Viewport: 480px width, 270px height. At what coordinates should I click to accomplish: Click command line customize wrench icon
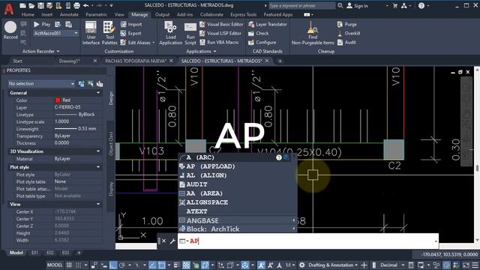point(172,241)
